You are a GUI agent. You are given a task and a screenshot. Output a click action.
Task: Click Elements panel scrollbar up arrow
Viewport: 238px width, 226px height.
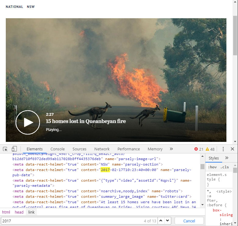click(x=202, y=156)
